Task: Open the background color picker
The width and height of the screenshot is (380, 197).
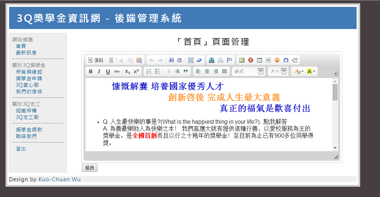Action: point(311,71)
